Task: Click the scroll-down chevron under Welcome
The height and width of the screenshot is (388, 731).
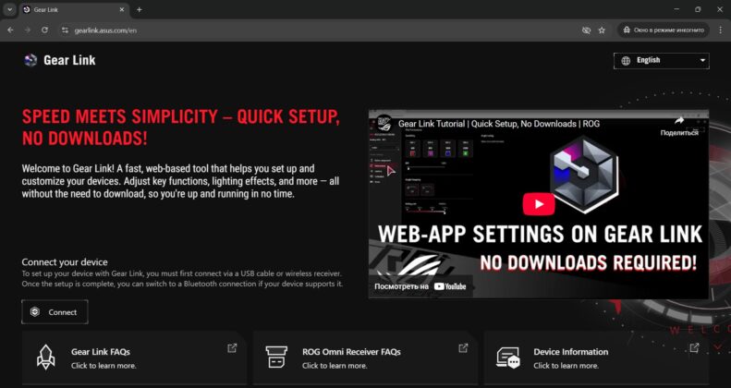Action: pos(717,347)
